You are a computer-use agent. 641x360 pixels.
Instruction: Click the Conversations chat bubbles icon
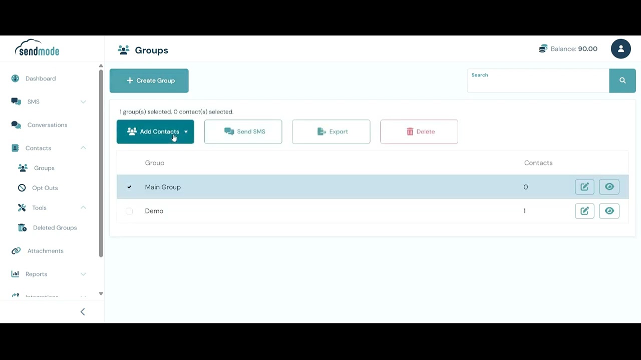(16, 125)
